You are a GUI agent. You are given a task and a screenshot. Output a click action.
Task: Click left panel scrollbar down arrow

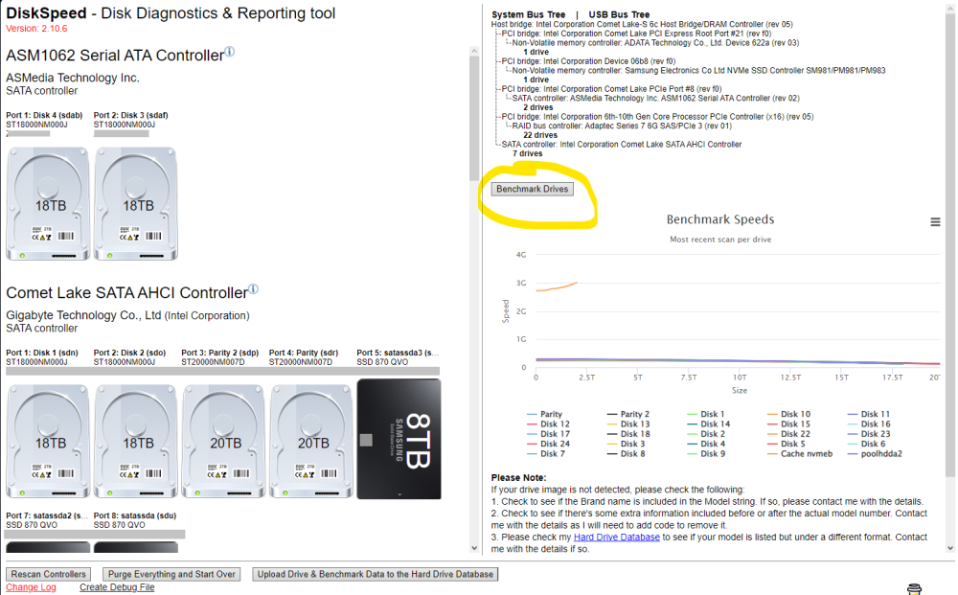pos(474,548)
